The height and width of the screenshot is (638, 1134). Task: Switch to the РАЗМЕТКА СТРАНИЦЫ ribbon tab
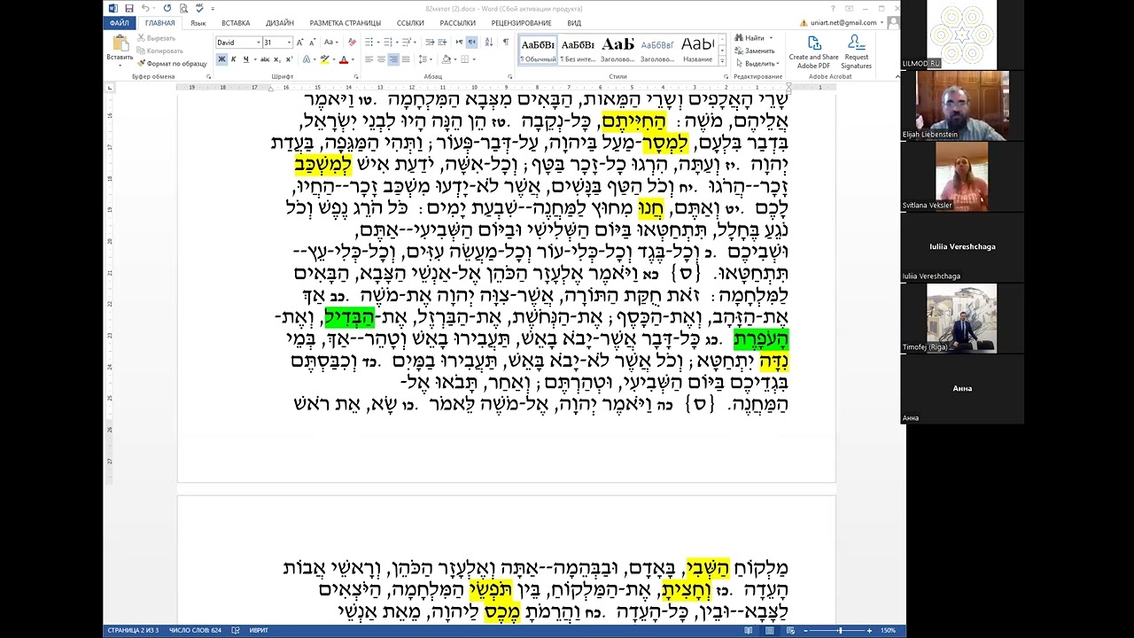[x=346, y=23]
